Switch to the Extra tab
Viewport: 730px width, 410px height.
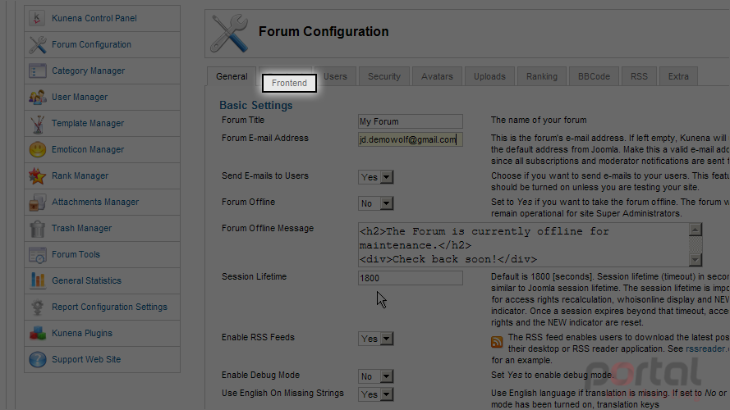(x=678, y=76)
